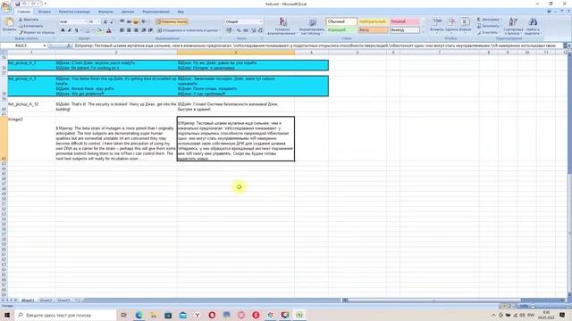Apply percent style format
Image resolution: width=572 pixels, height=321 pixels.
(239, 30)
